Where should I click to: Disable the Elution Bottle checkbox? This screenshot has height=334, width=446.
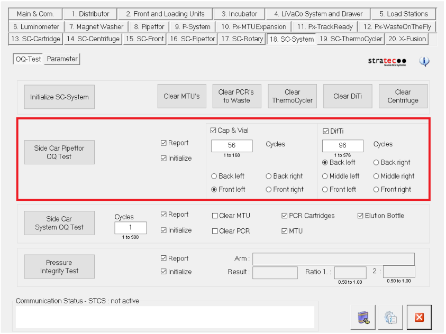tap(360, 216)
